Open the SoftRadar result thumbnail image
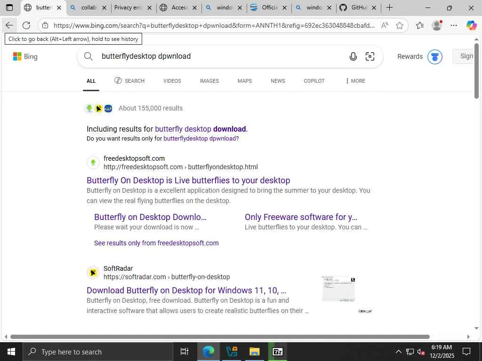Screen dimensions: 482x361 (338, 289)
